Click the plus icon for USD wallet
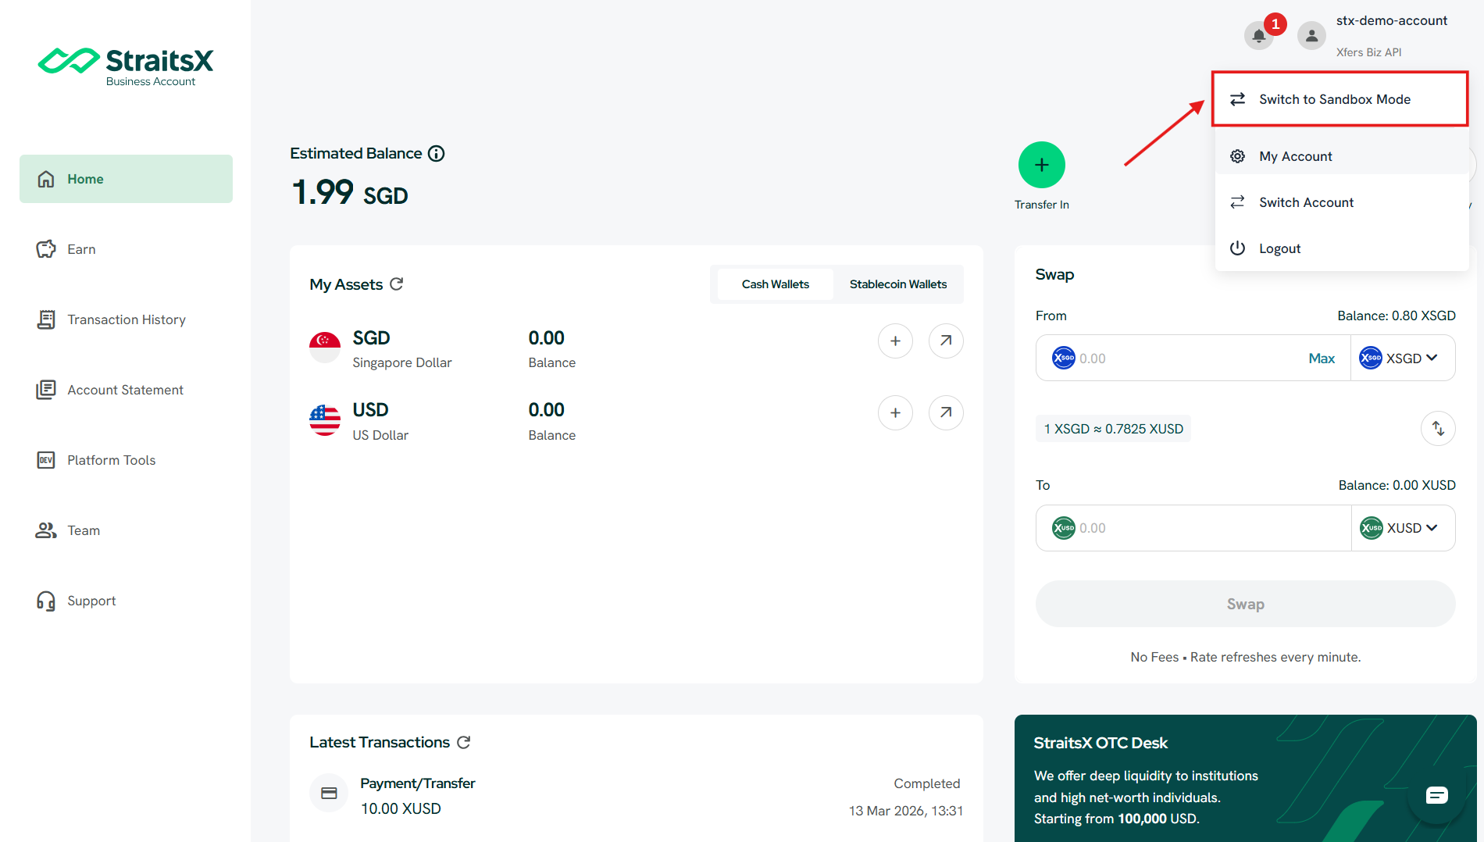This screenshot has height=842, width=1484. [x=895, y=412]
